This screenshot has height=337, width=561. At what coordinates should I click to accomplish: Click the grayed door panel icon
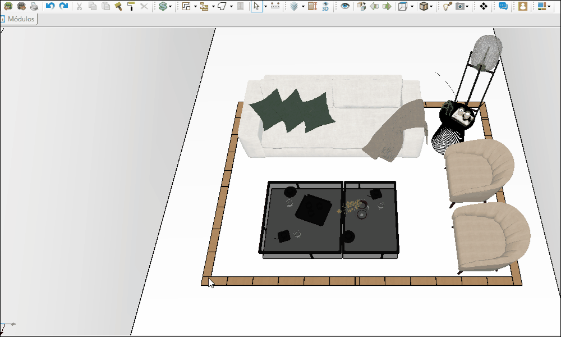coord(241,6)
